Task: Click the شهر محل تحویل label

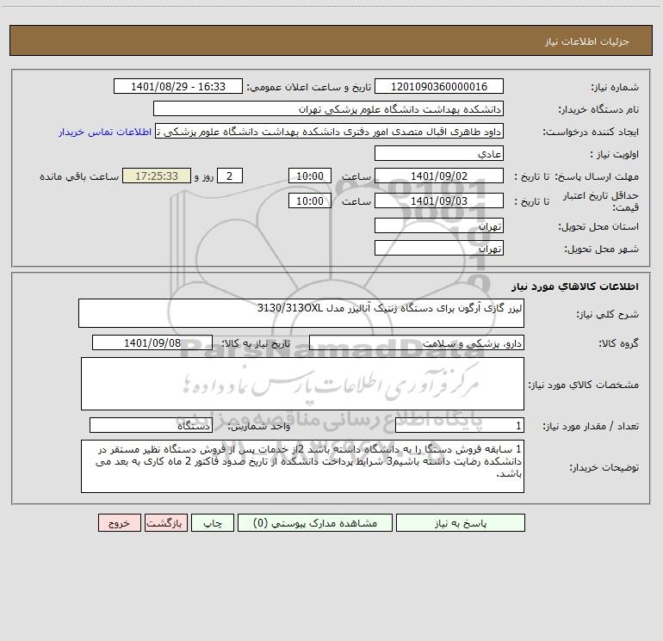Action: coord(602,250)
